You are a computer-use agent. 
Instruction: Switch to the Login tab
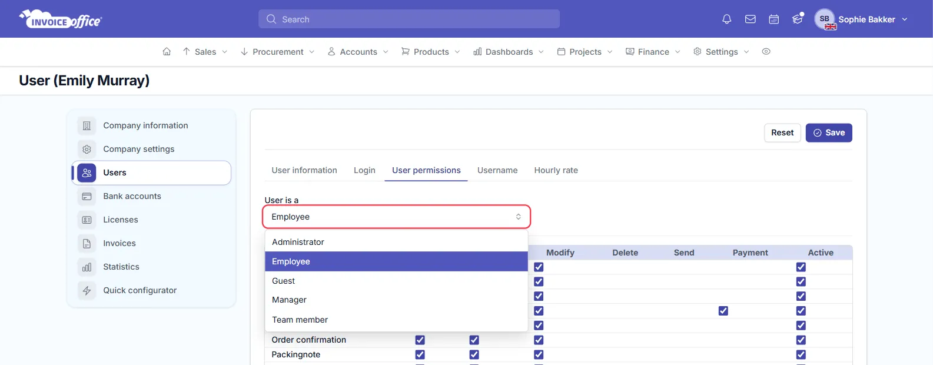(x=364, y=170)
